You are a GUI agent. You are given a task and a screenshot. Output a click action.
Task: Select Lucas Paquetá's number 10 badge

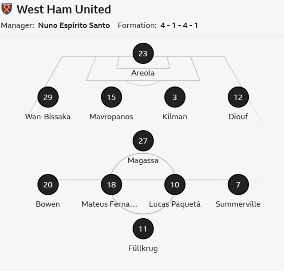[x=175, y=185]
